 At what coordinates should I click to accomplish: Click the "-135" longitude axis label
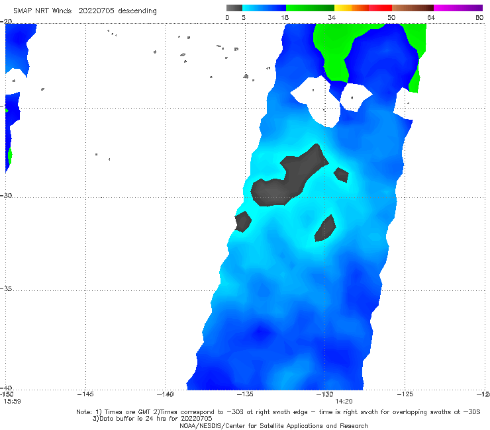[245, 394]
